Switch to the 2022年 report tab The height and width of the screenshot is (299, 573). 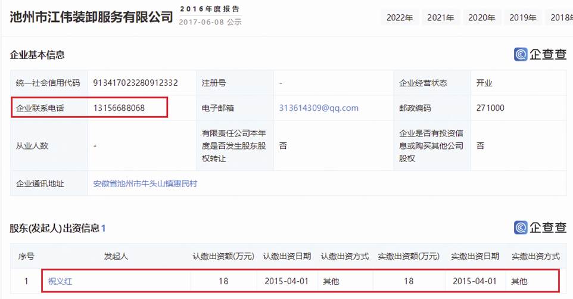click(x=400, y=17)
